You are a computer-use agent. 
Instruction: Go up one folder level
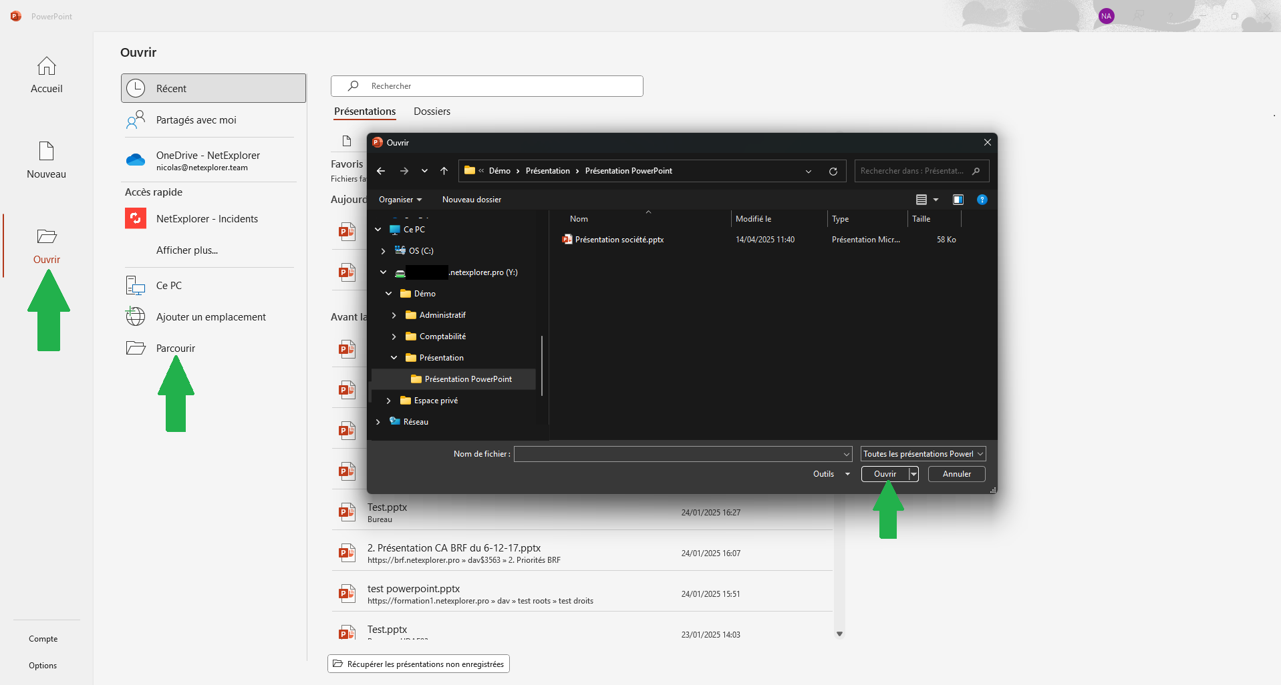444,171
